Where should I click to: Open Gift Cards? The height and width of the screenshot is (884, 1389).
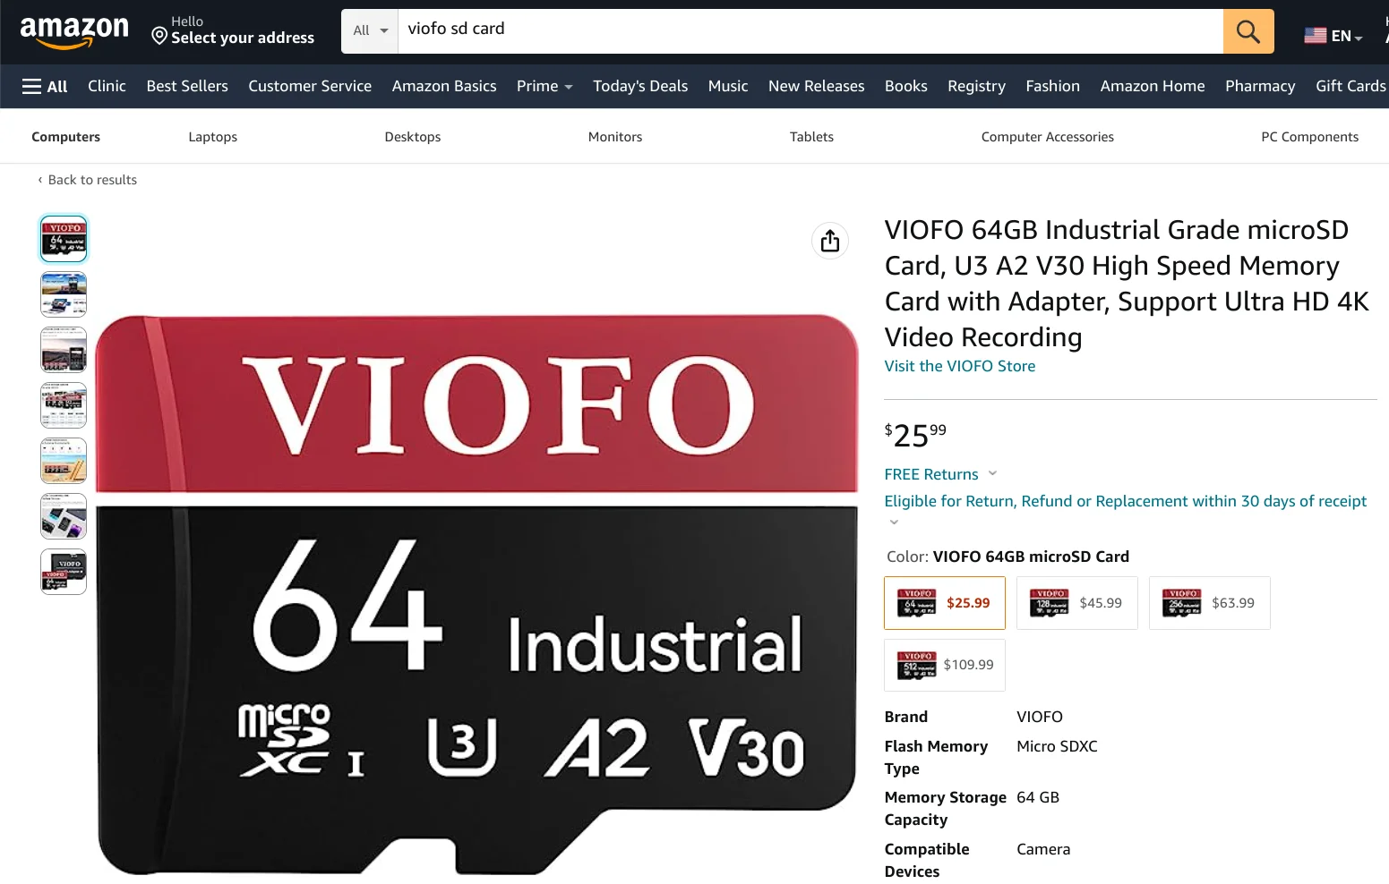point(1350,86)
